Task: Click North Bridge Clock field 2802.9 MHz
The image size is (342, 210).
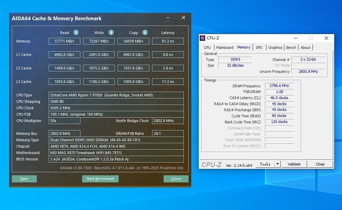Action: tap(168, 121)
